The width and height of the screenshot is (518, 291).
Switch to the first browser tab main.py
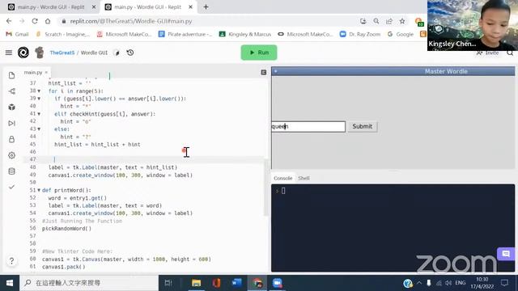pos(51,7)
